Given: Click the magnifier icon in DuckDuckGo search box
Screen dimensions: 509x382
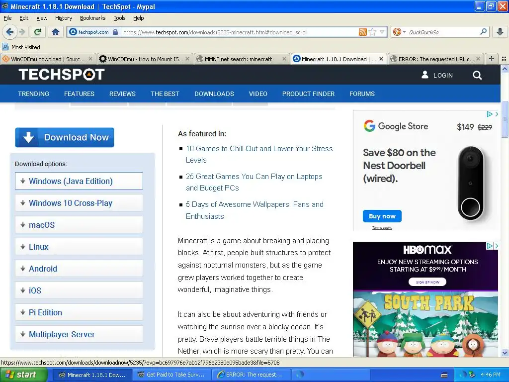Looking at the screenshot, I should pyautogui.click(x=483, y=32).
